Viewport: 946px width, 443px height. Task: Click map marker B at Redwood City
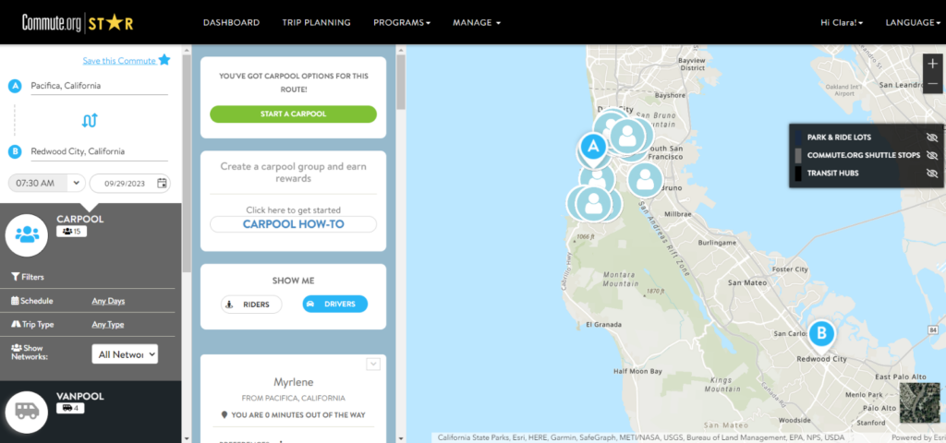coord(820,333)
